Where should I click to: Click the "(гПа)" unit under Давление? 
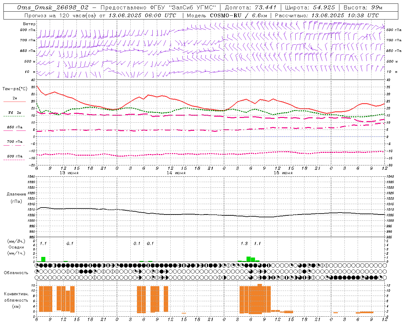click(16, 202)
